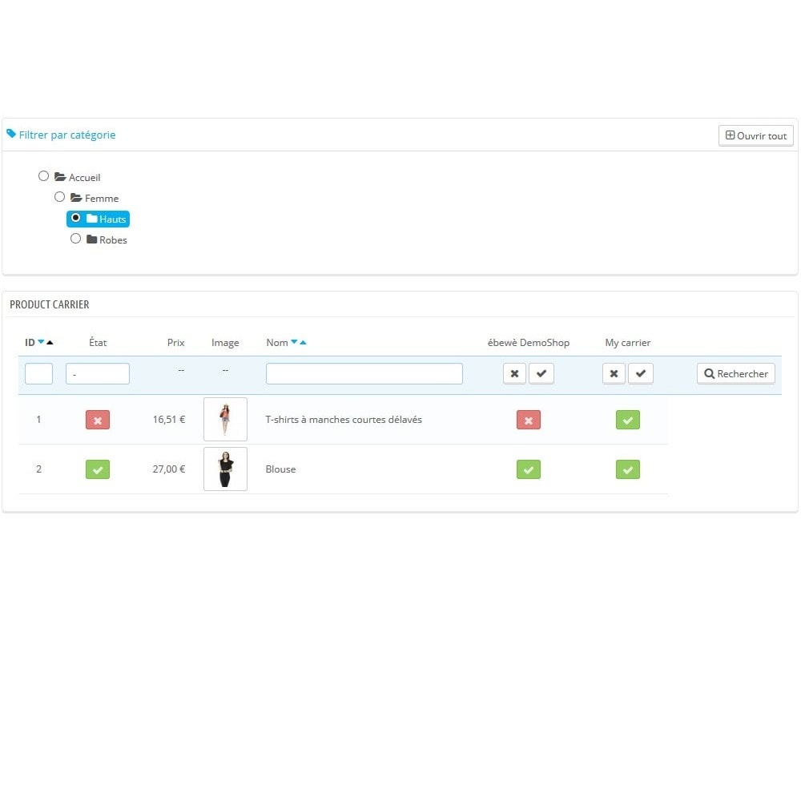Disable My carrier for Blouse
Image resolution: width=801 pixels, height=801 pixels.
tap(628, 469)
